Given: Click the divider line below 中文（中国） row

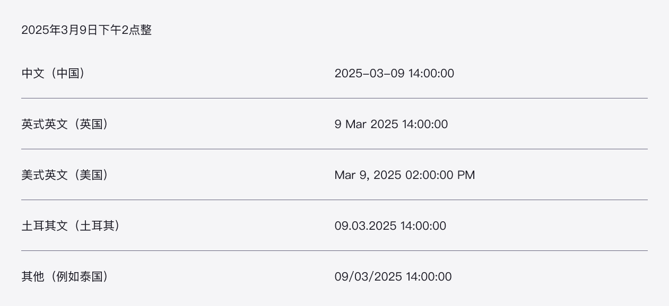Looking at the screenshot, I should (x=334, y=98).
